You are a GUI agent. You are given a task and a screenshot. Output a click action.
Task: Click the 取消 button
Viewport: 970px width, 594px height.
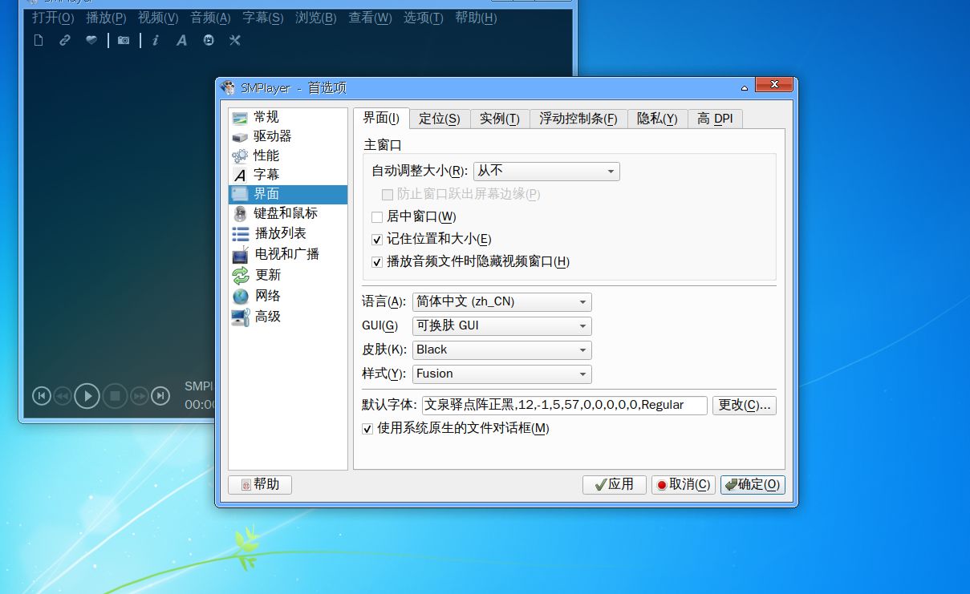(x=684, y=485)
